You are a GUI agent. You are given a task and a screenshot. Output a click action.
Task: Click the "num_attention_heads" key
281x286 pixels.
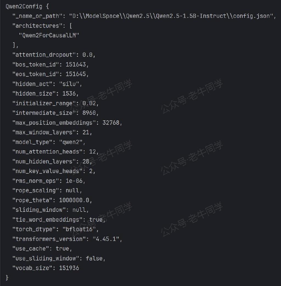[47, 152]
